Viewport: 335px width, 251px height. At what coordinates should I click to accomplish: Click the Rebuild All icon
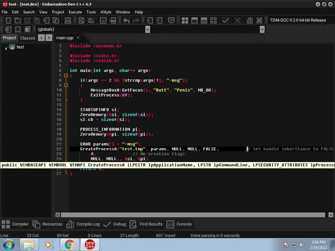tap(213, 20)
